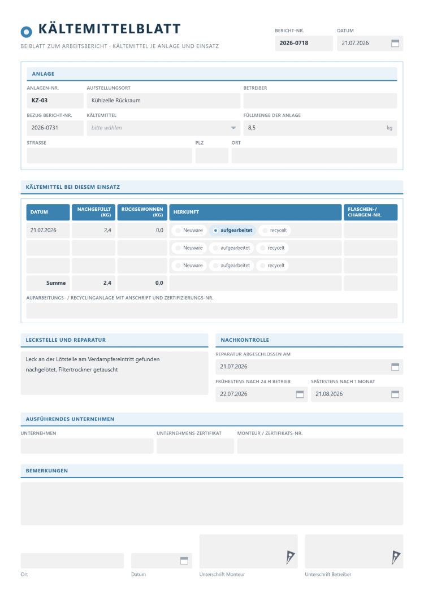
Task: Focus the Aufarbeitungs-/Recyclinganlage address field
Action: coord(212,311)
